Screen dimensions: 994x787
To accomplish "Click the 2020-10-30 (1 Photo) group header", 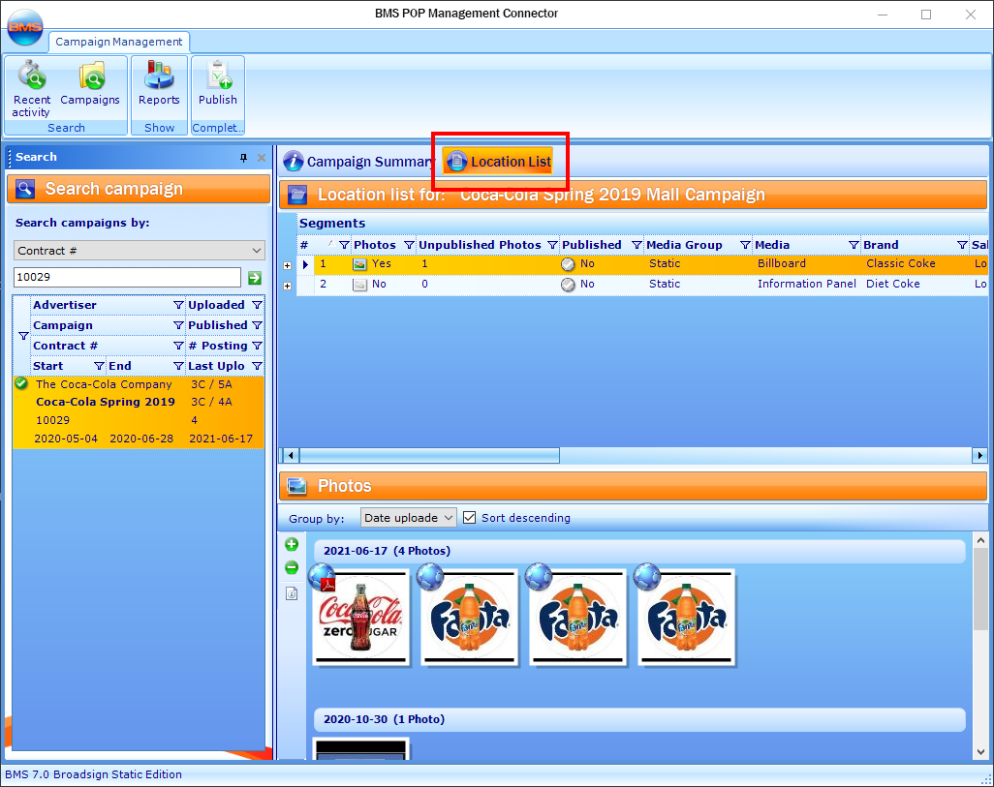I will pos(639,720).
